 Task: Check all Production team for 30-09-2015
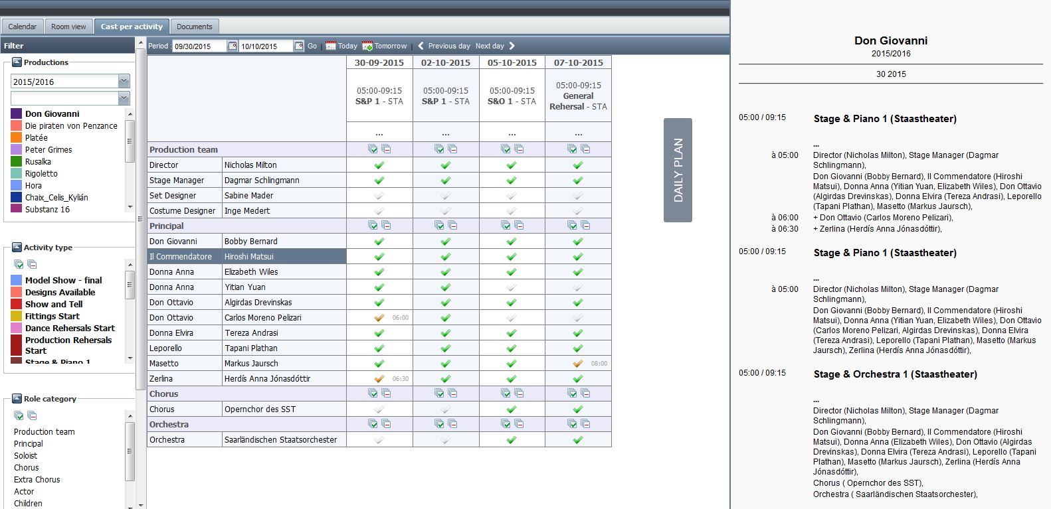click(x=373, y=149)
